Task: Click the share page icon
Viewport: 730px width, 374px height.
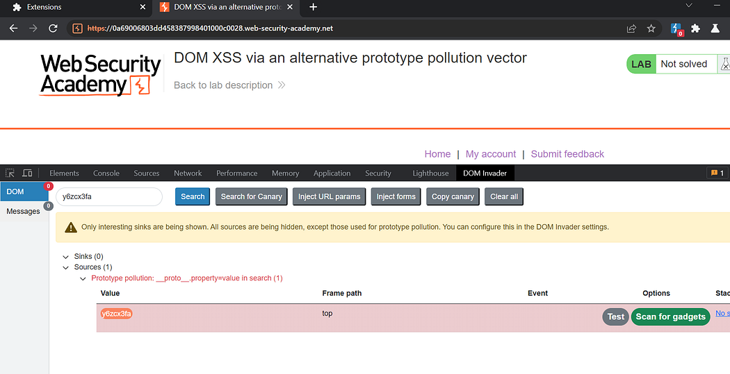Action: point(631,28)
